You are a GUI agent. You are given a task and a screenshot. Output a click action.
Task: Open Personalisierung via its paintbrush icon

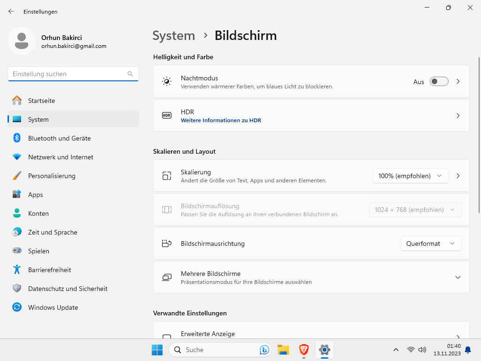click(17, 176)
